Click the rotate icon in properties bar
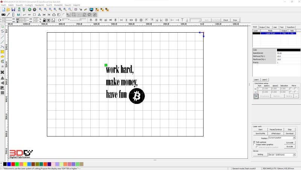Screen dimensions: 301x170 (59, 20)
